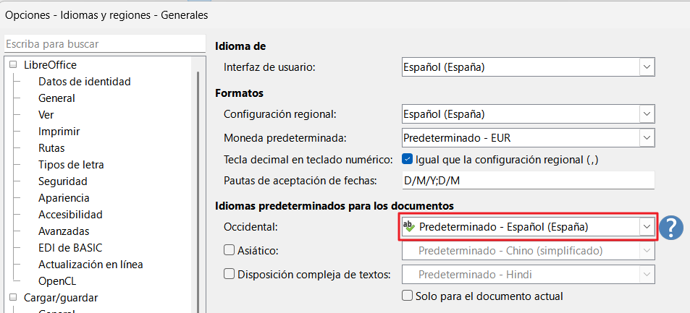Enable Disposición compleja de textos checkbox
This screenshot has height=313, width=690.
pos(230,274)
